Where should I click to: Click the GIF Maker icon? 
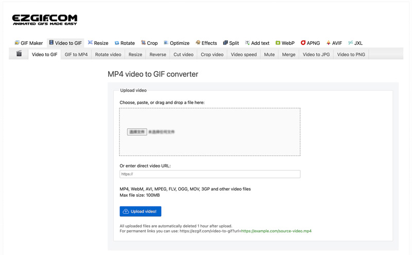17,43
